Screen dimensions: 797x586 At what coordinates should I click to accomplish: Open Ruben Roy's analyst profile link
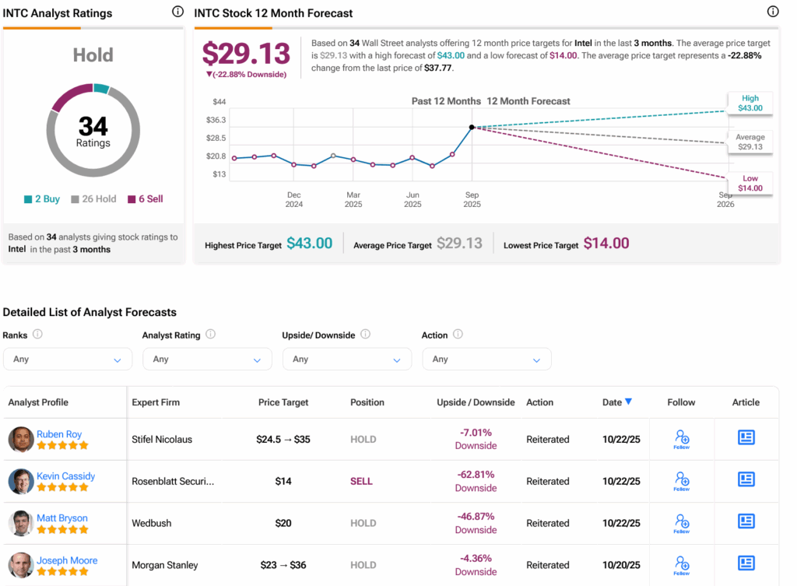tap(59, 434)
